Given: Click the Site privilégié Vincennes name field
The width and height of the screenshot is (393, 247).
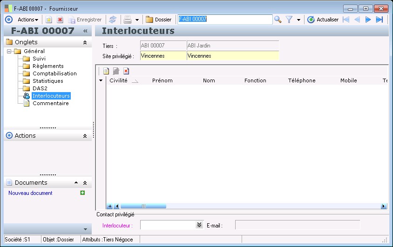Looking at the screenshot, I should [x=233, y=56].
